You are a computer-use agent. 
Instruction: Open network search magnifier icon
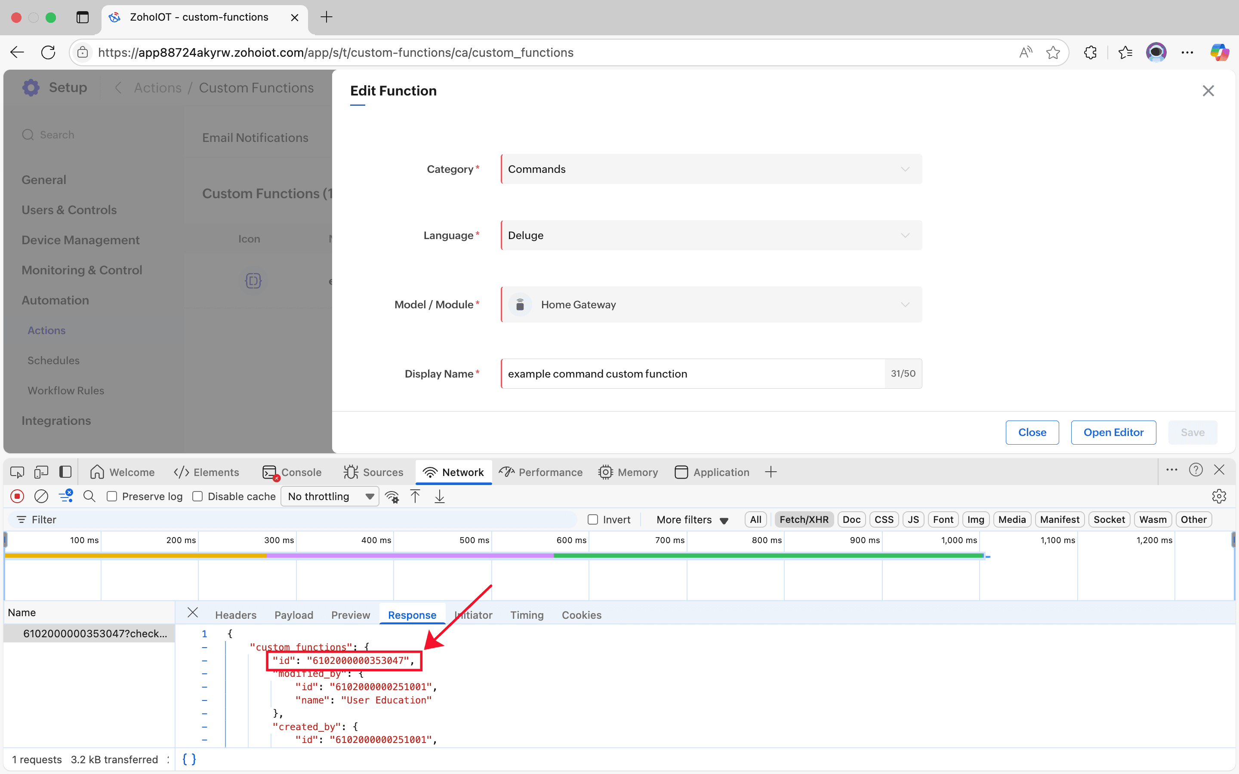point(89,496)
